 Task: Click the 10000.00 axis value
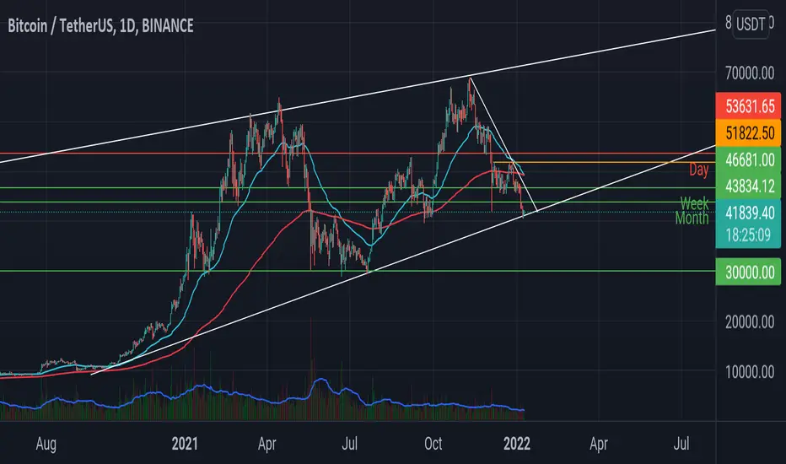tap(750, 372)
